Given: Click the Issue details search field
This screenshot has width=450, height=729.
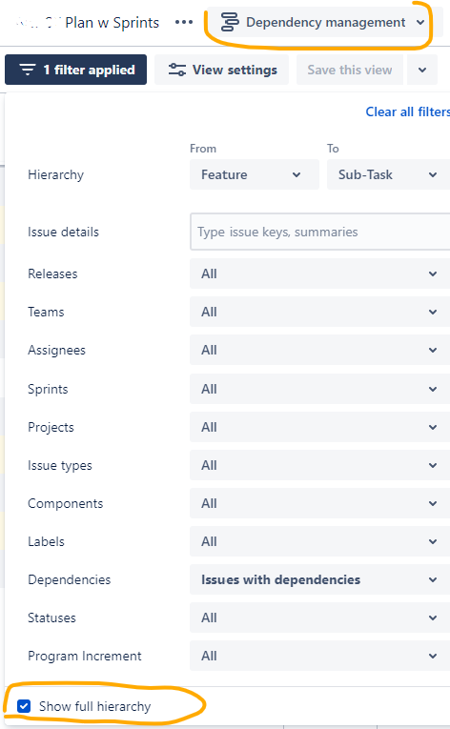Looking at the screenshot, I should 319,232.
